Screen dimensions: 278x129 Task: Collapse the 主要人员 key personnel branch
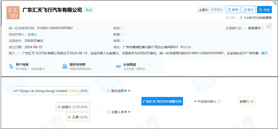tap(108, 112)
